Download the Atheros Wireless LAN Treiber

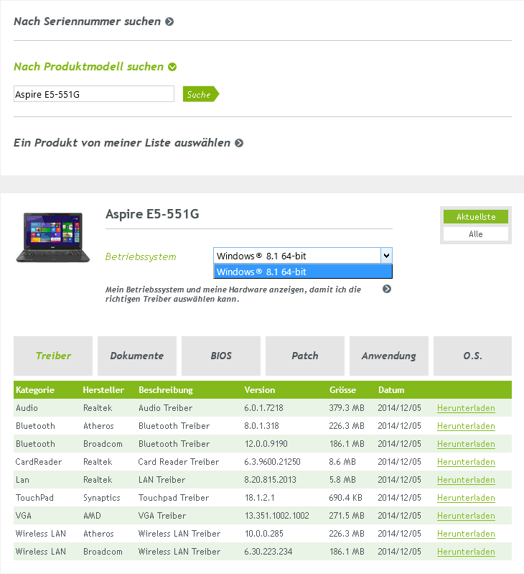466,534
